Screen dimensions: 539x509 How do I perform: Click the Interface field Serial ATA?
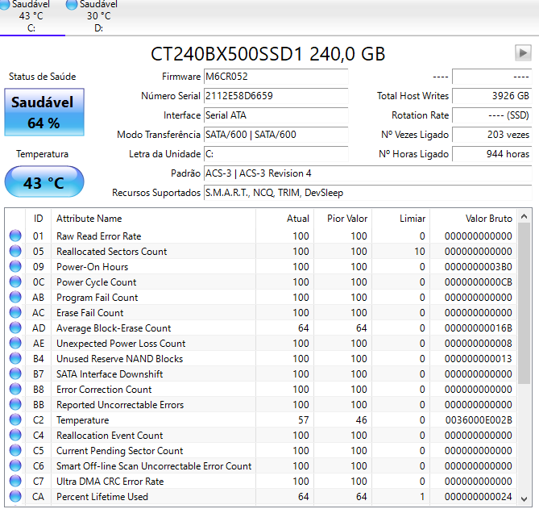276,115
